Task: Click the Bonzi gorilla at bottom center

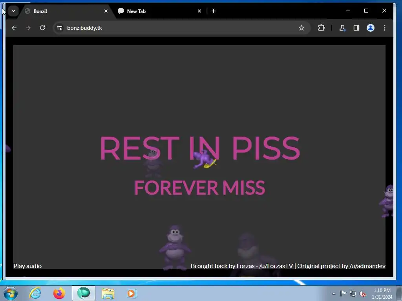Action: point(175,248)
